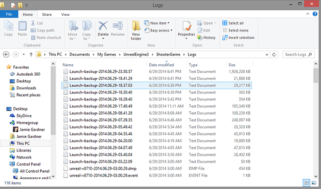
Task: Open the File menu tab
Action: point(9,15)
